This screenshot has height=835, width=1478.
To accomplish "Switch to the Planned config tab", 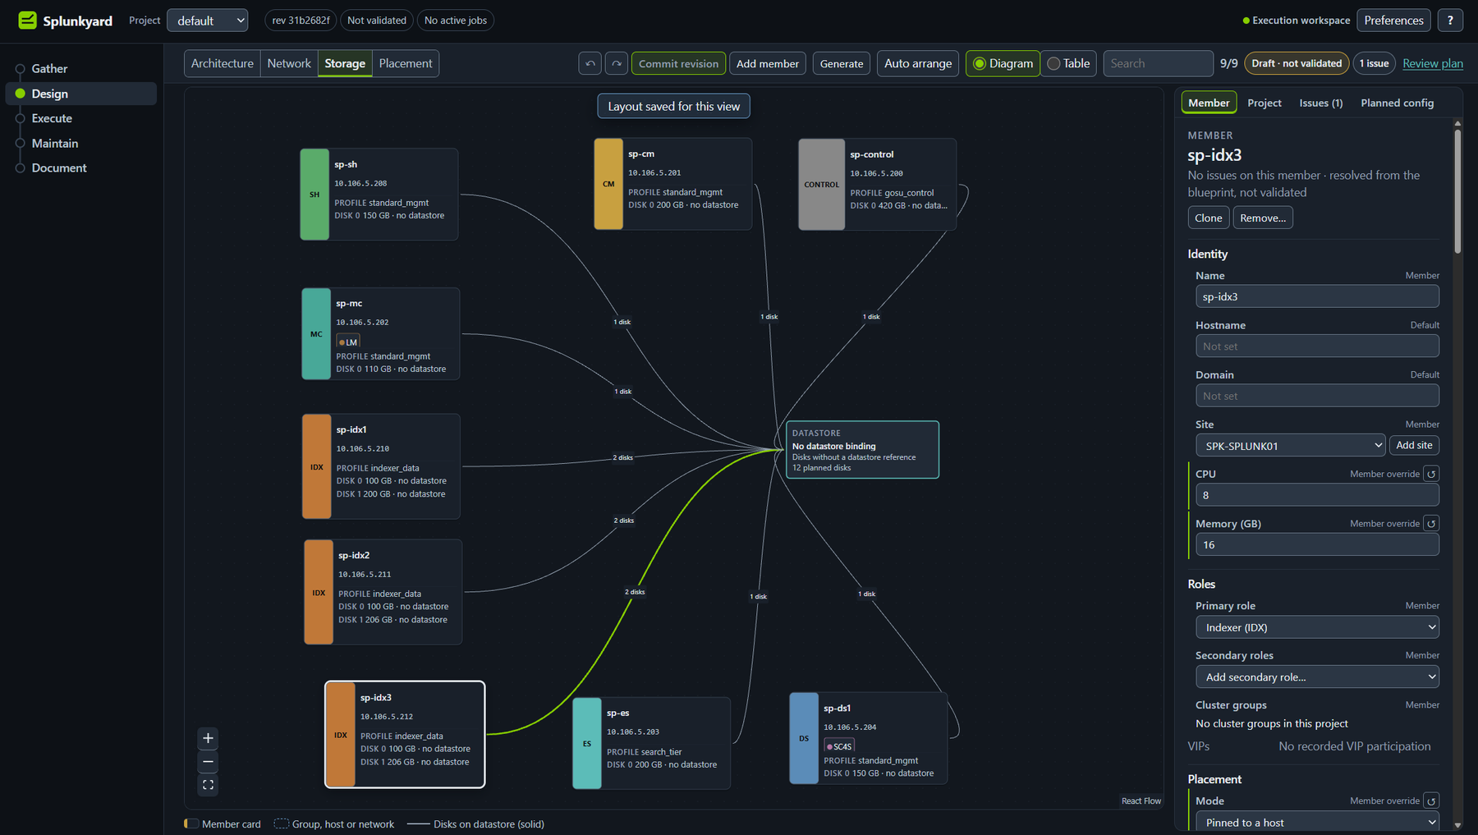I will coord(1397,103).
